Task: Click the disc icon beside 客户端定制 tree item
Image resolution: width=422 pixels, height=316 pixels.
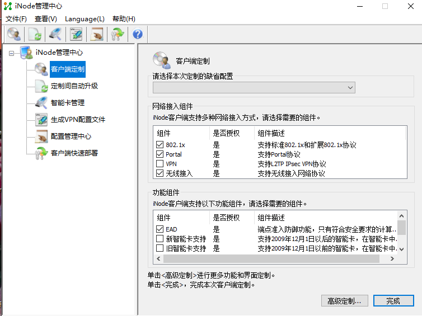Action: coord(41,69)
